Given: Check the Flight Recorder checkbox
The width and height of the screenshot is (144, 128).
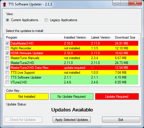Looking at the screenshot, I should click(7, 48).
